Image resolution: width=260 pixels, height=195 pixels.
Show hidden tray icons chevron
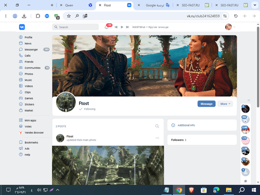58,190
